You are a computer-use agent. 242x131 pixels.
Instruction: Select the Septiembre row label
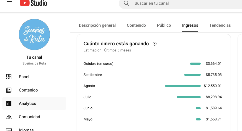point(93,75)
